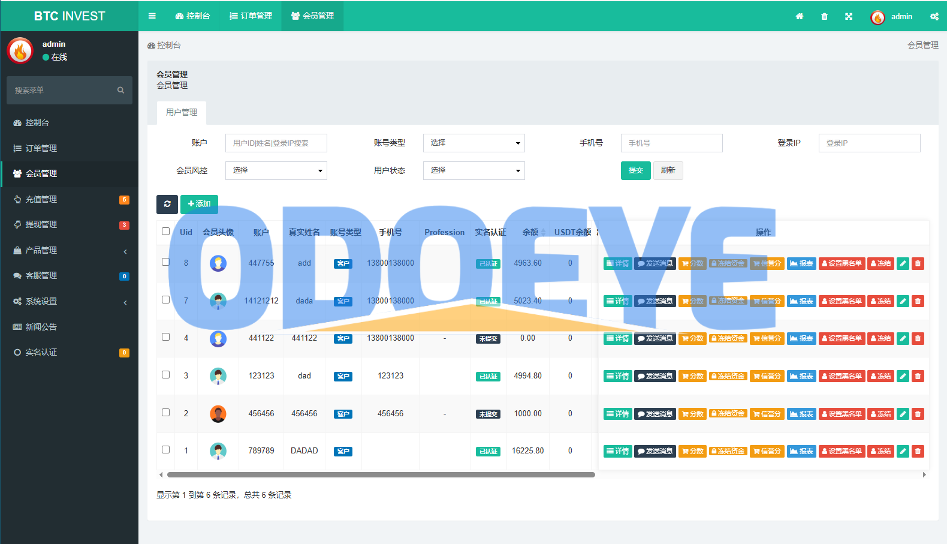This screenshot has height=544, width=947.
Task: Expand 产品管理 sidebar submenu
Action: (70, 250)
